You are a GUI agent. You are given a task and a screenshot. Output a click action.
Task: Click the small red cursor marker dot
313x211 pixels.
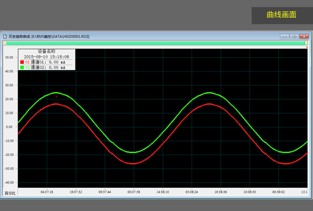[x=56, y=97]
